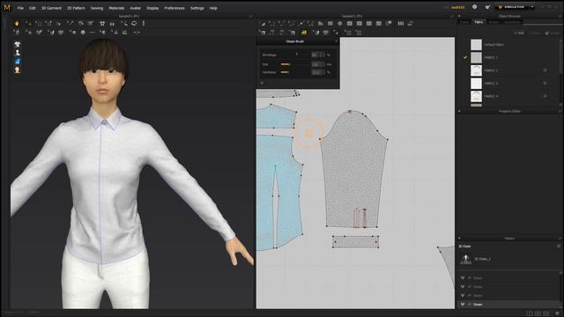Click the sparkle icon right of Steam Brush
Screen dimensions: 564x317
click(x=336, y=33)
